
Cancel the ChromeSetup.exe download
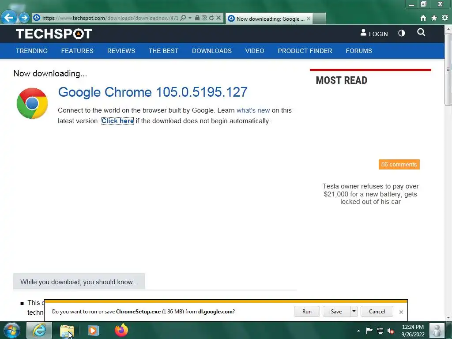coord(377,312)
